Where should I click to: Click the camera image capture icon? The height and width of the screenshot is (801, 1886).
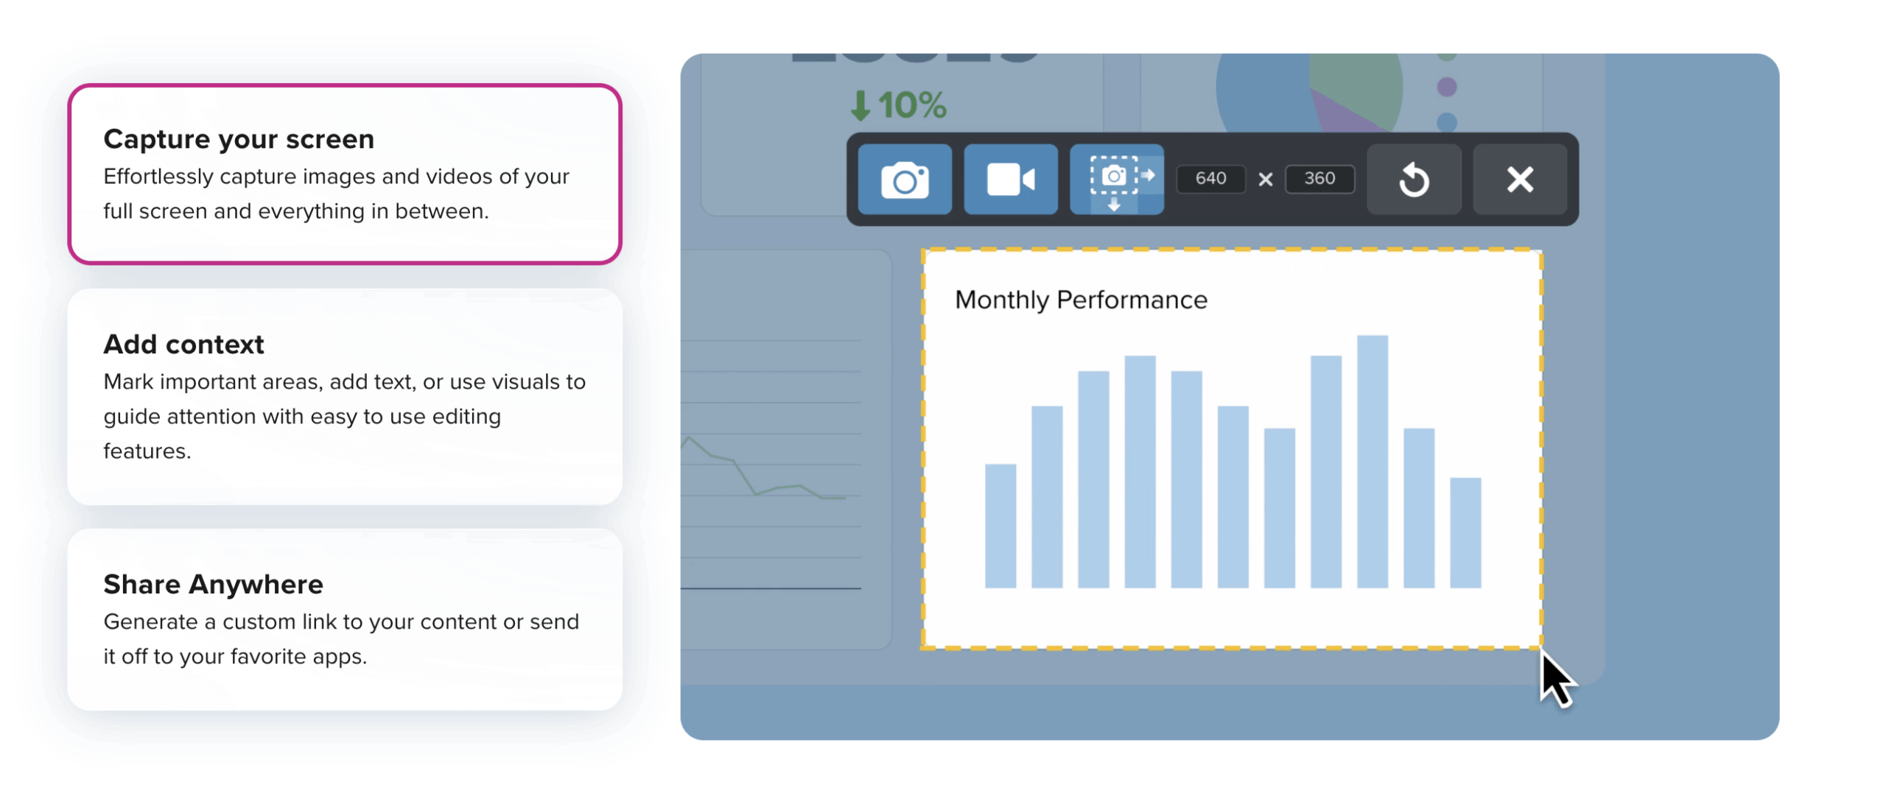click(904, 180)
